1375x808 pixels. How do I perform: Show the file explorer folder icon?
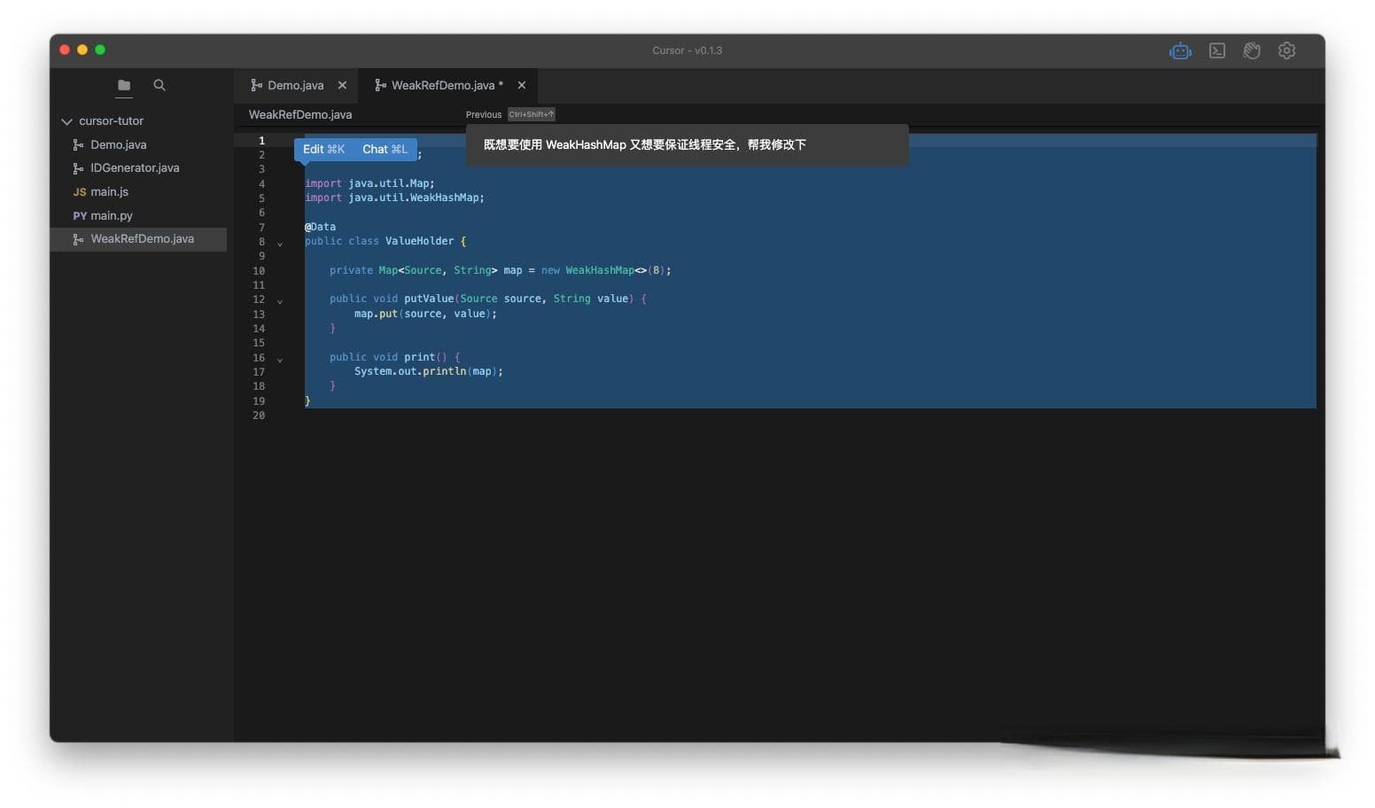(124, 85)
